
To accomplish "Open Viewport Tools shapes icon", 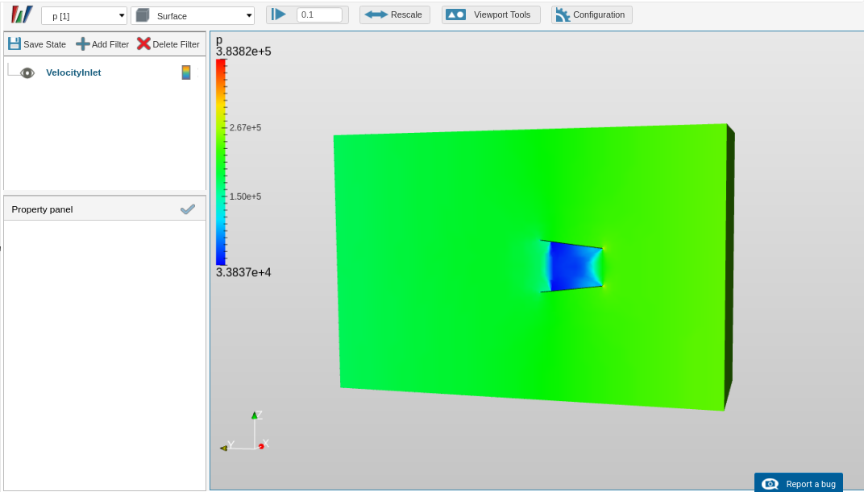I will click(455, 14).
